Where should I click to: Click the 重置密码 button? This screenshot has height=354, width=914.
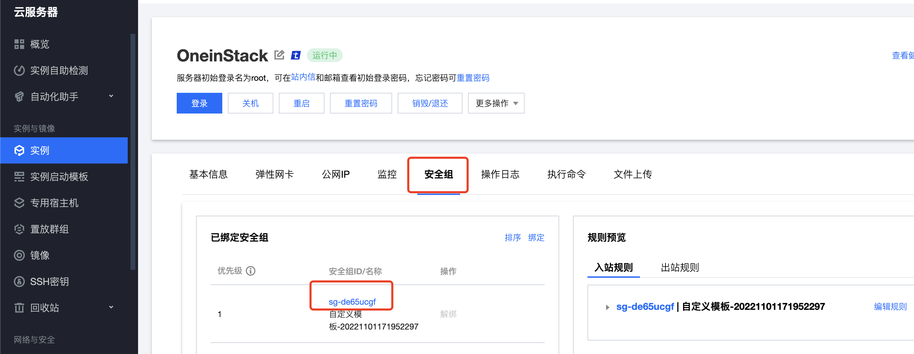click(x=361, y=103)
